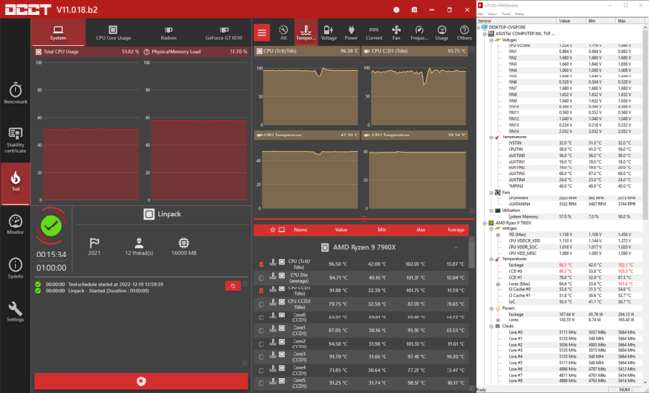Open the Stability certificate section
The width and height of the screenshot is (649, 393).
click(15, 139)
